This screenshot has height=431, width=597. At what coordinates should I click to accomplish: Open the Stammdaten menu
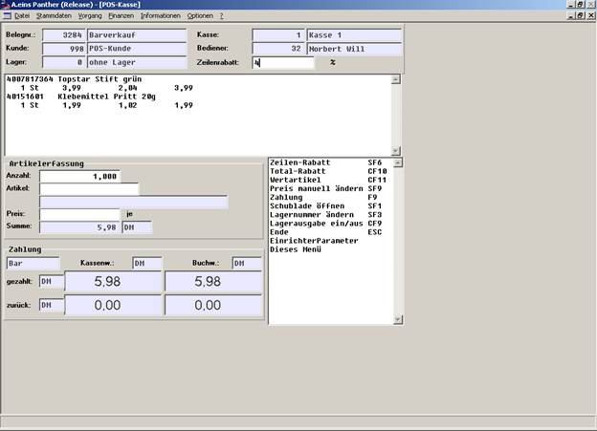coord(54,15)
